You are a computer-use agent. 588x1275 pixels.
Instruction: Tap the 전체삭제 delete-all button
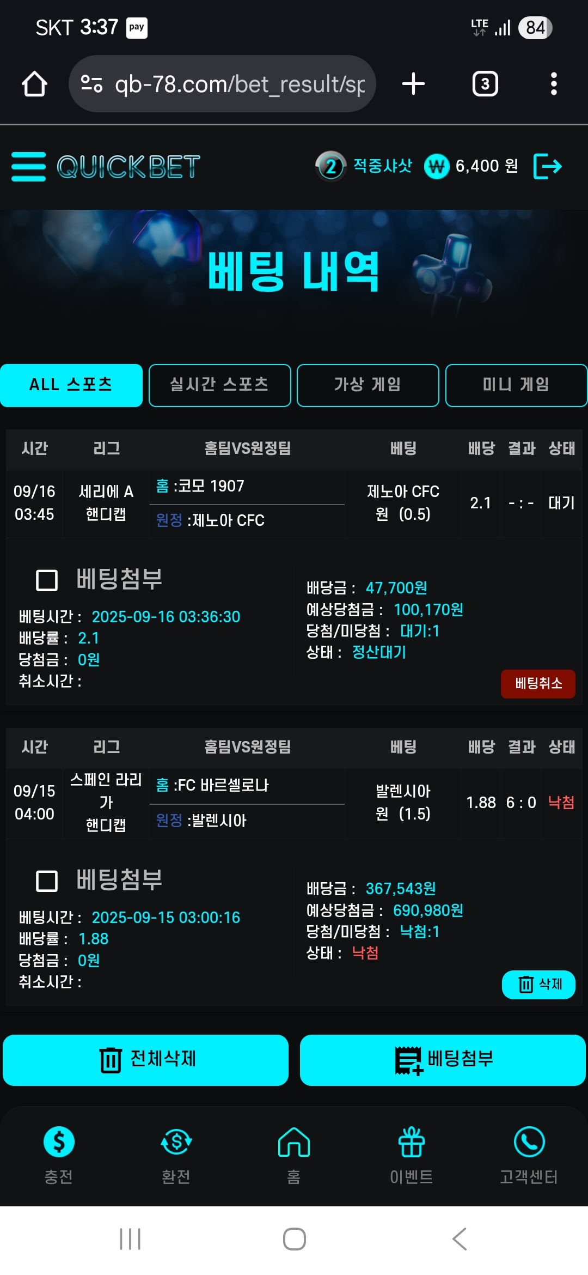tap(145, 1060)
